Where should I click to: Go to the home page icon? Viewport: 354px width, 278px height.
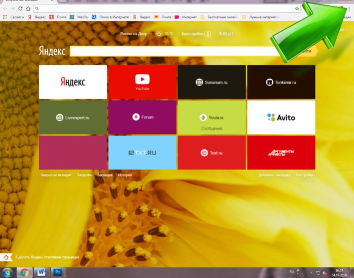point(28,9)
